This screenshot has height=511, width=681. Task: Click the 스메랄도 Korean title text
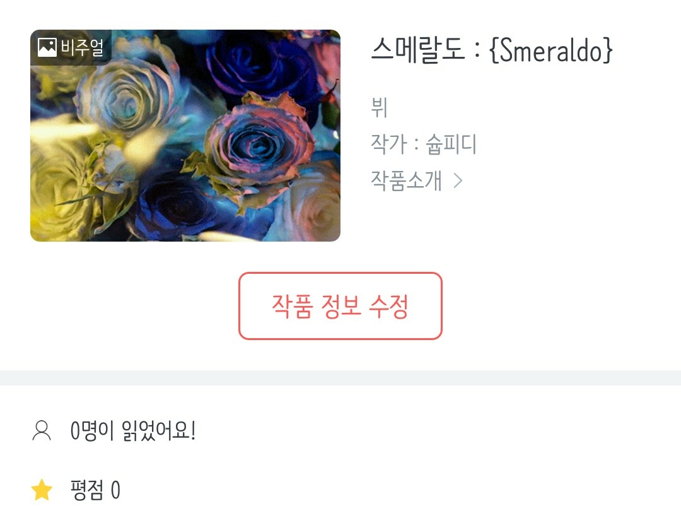tap(418, 50)
